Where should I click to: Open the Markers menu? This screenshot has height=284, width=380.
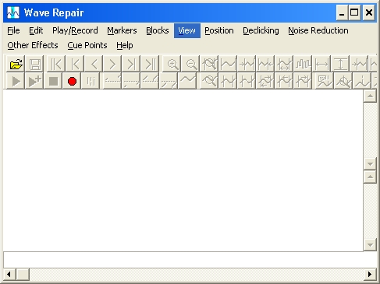click(x=122, y=30)
